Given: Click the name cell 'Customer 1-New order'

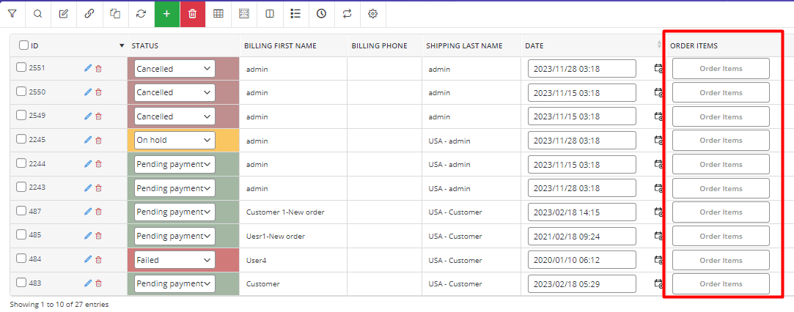Looking at the screenshot, I should pos(285,212).
